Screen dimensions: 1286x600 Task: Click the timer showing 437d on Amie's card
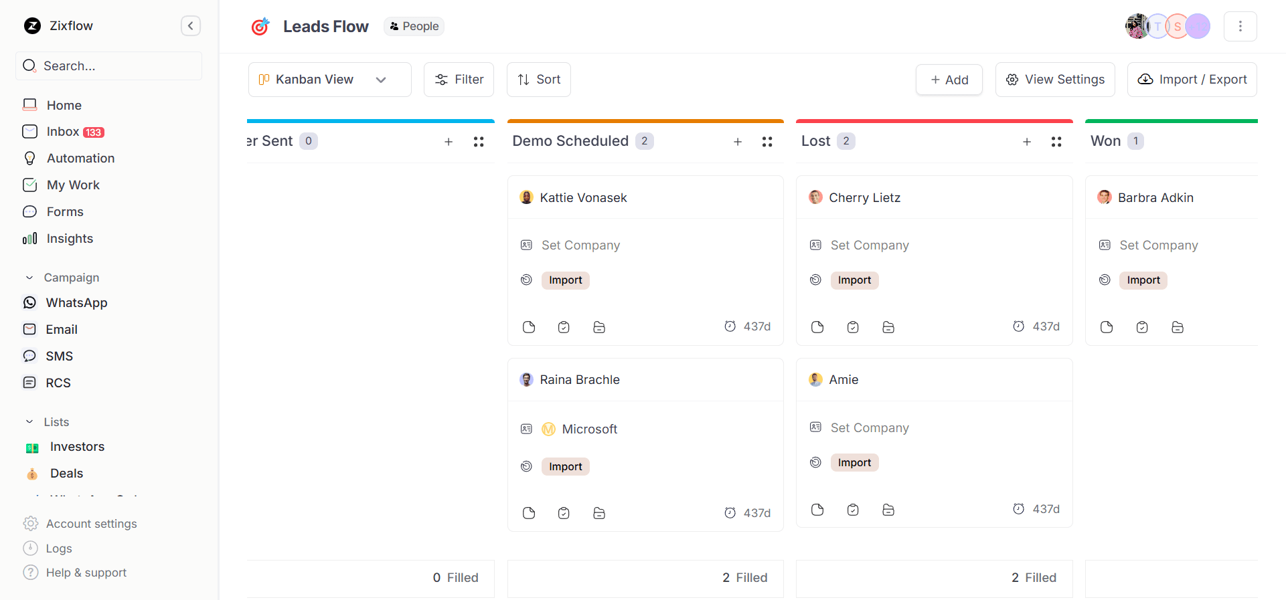(x=1037, y=509)
